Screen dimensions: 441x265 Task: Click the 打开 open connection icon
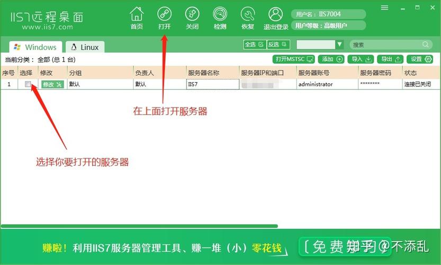[x=164, y=17]
